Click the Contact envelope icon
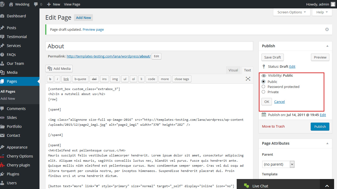337x189 pixels. coord(2,135)
